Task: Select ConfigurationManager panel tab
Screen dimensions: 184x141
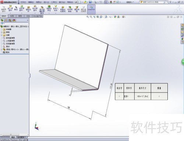Action: (x=10, y=21)
